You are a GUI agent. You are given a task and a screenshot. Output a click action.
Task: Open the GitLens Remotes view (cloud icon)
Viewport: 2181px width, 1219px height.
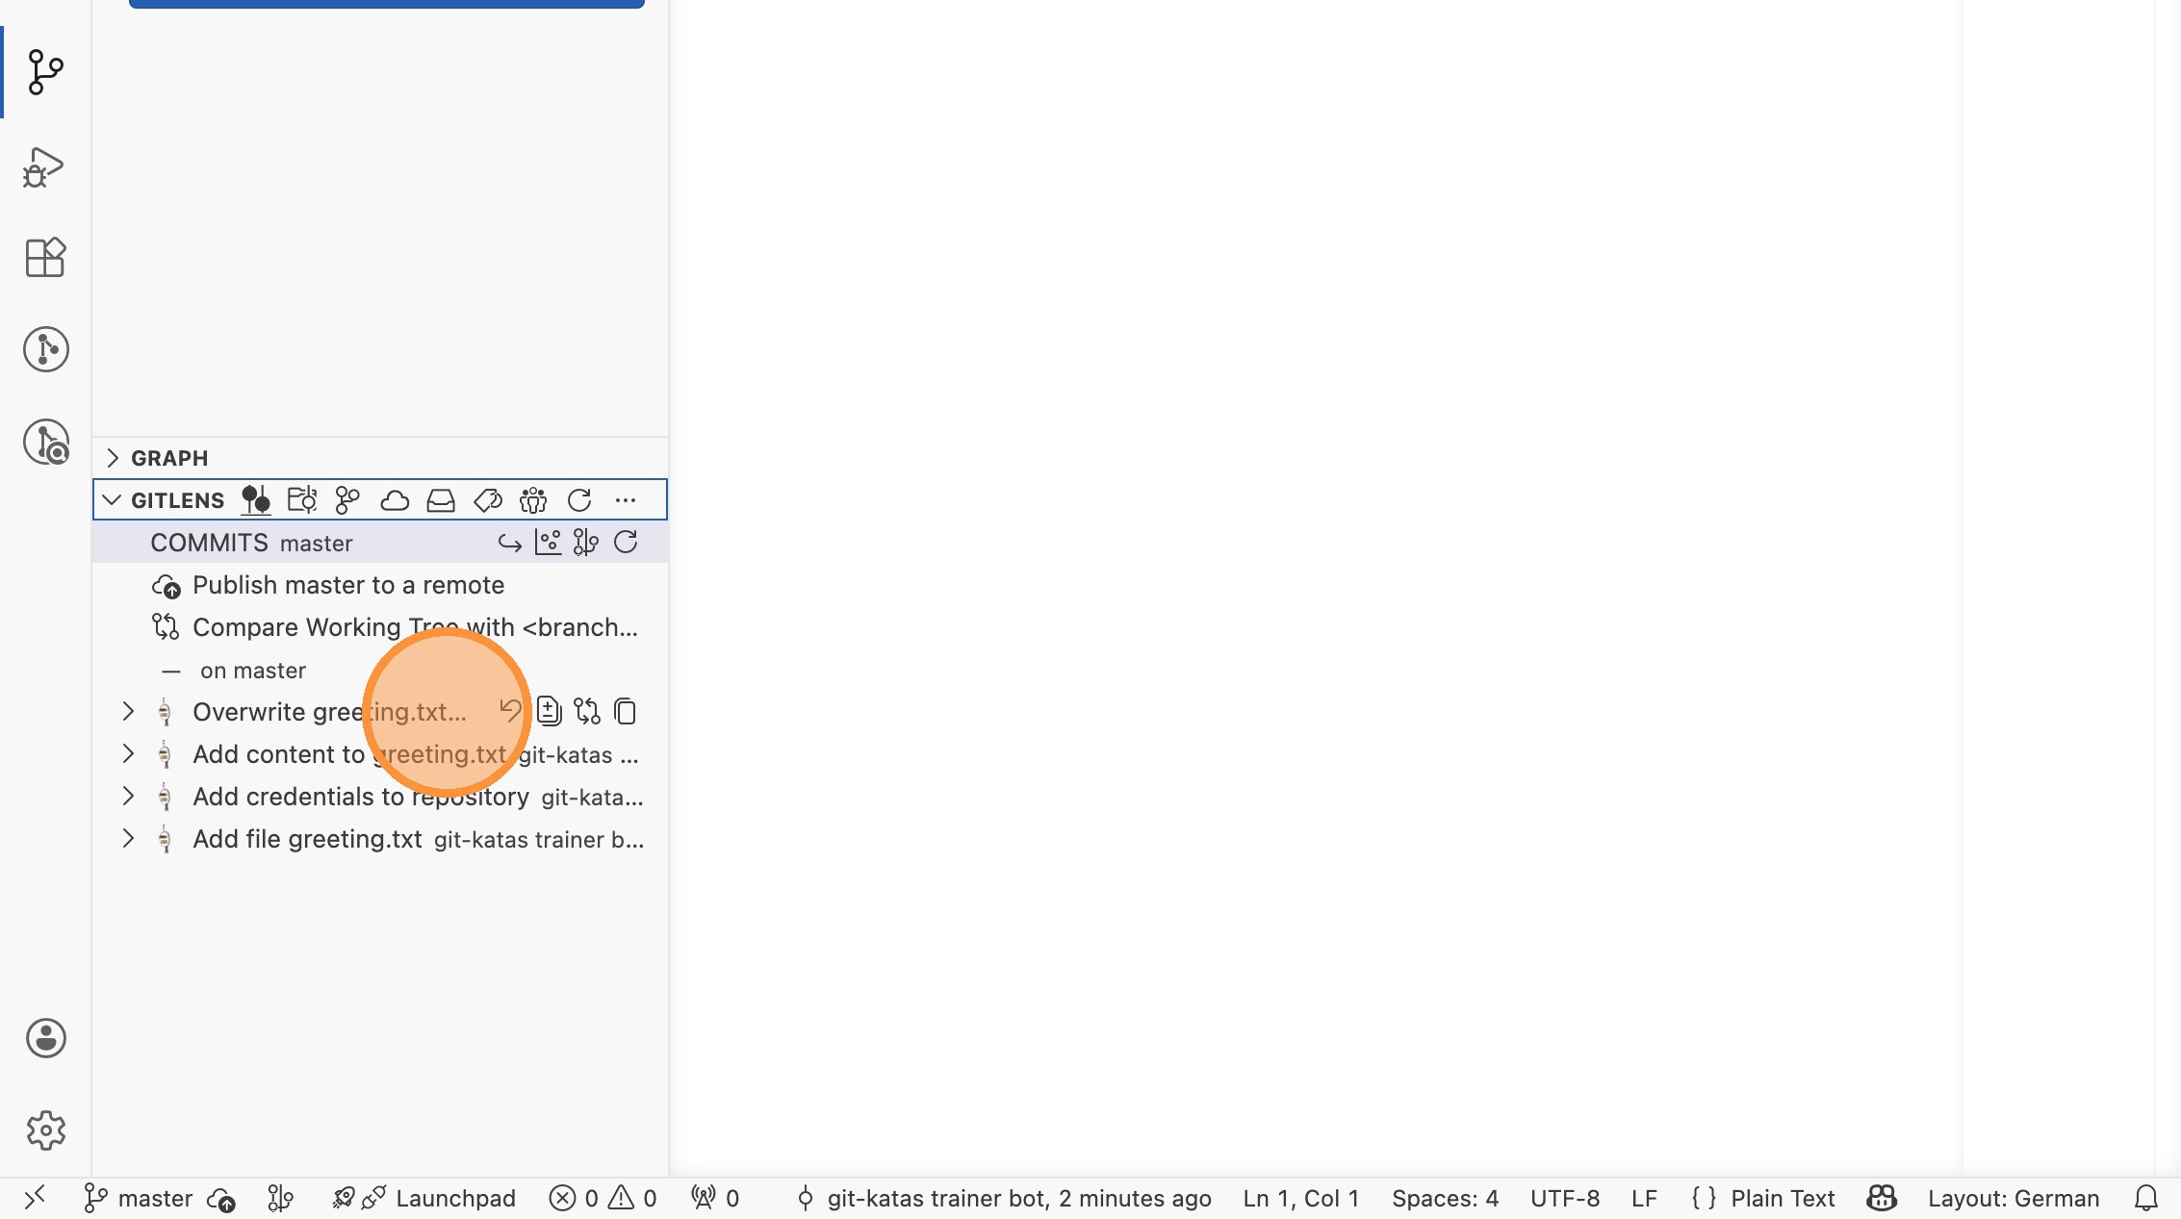pyautogui.click(x=395, y=500)
